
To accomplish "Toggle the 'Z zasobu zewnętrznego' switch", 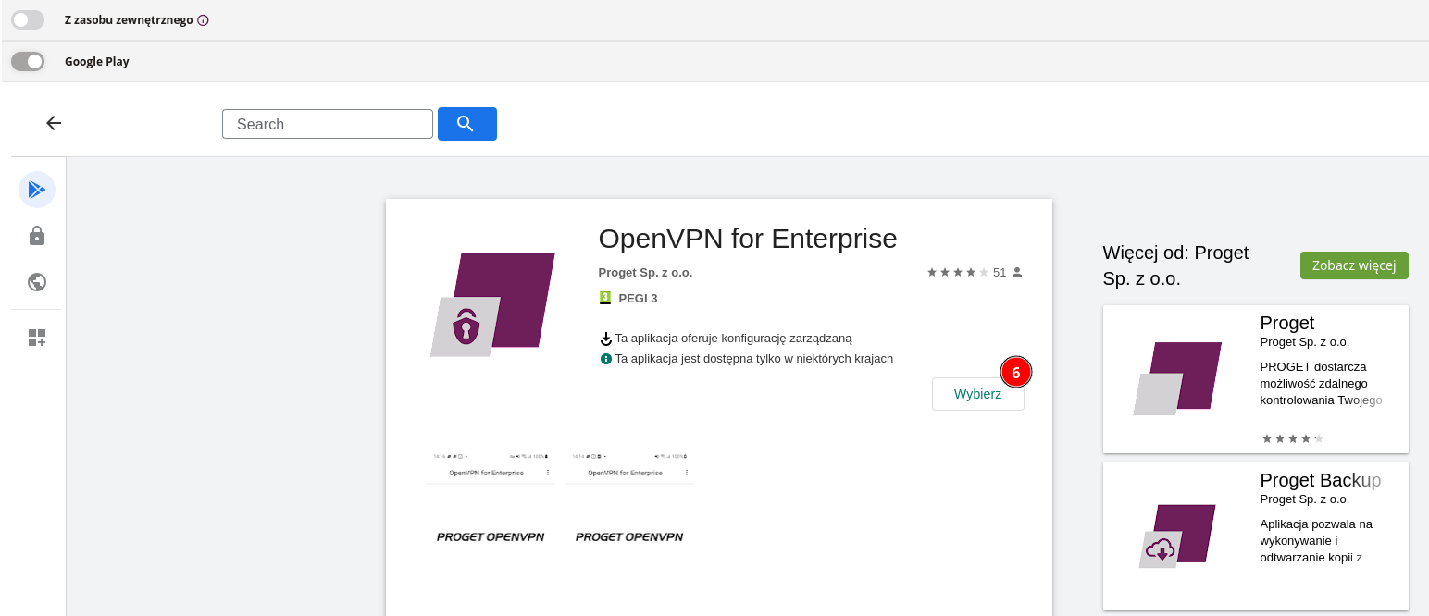I will tap(27, 19).
